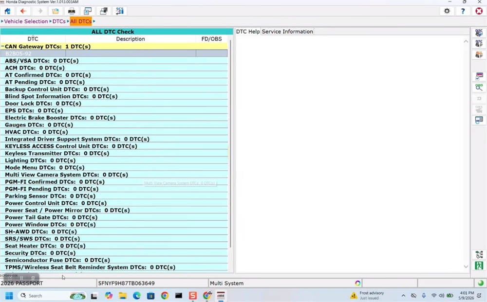
Task: Click the taskbar Search box
Action: [x=51, y=296]
